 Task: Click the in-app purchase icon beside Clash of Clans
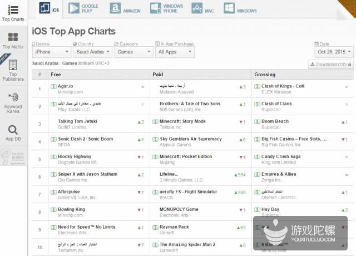[257, 104]
